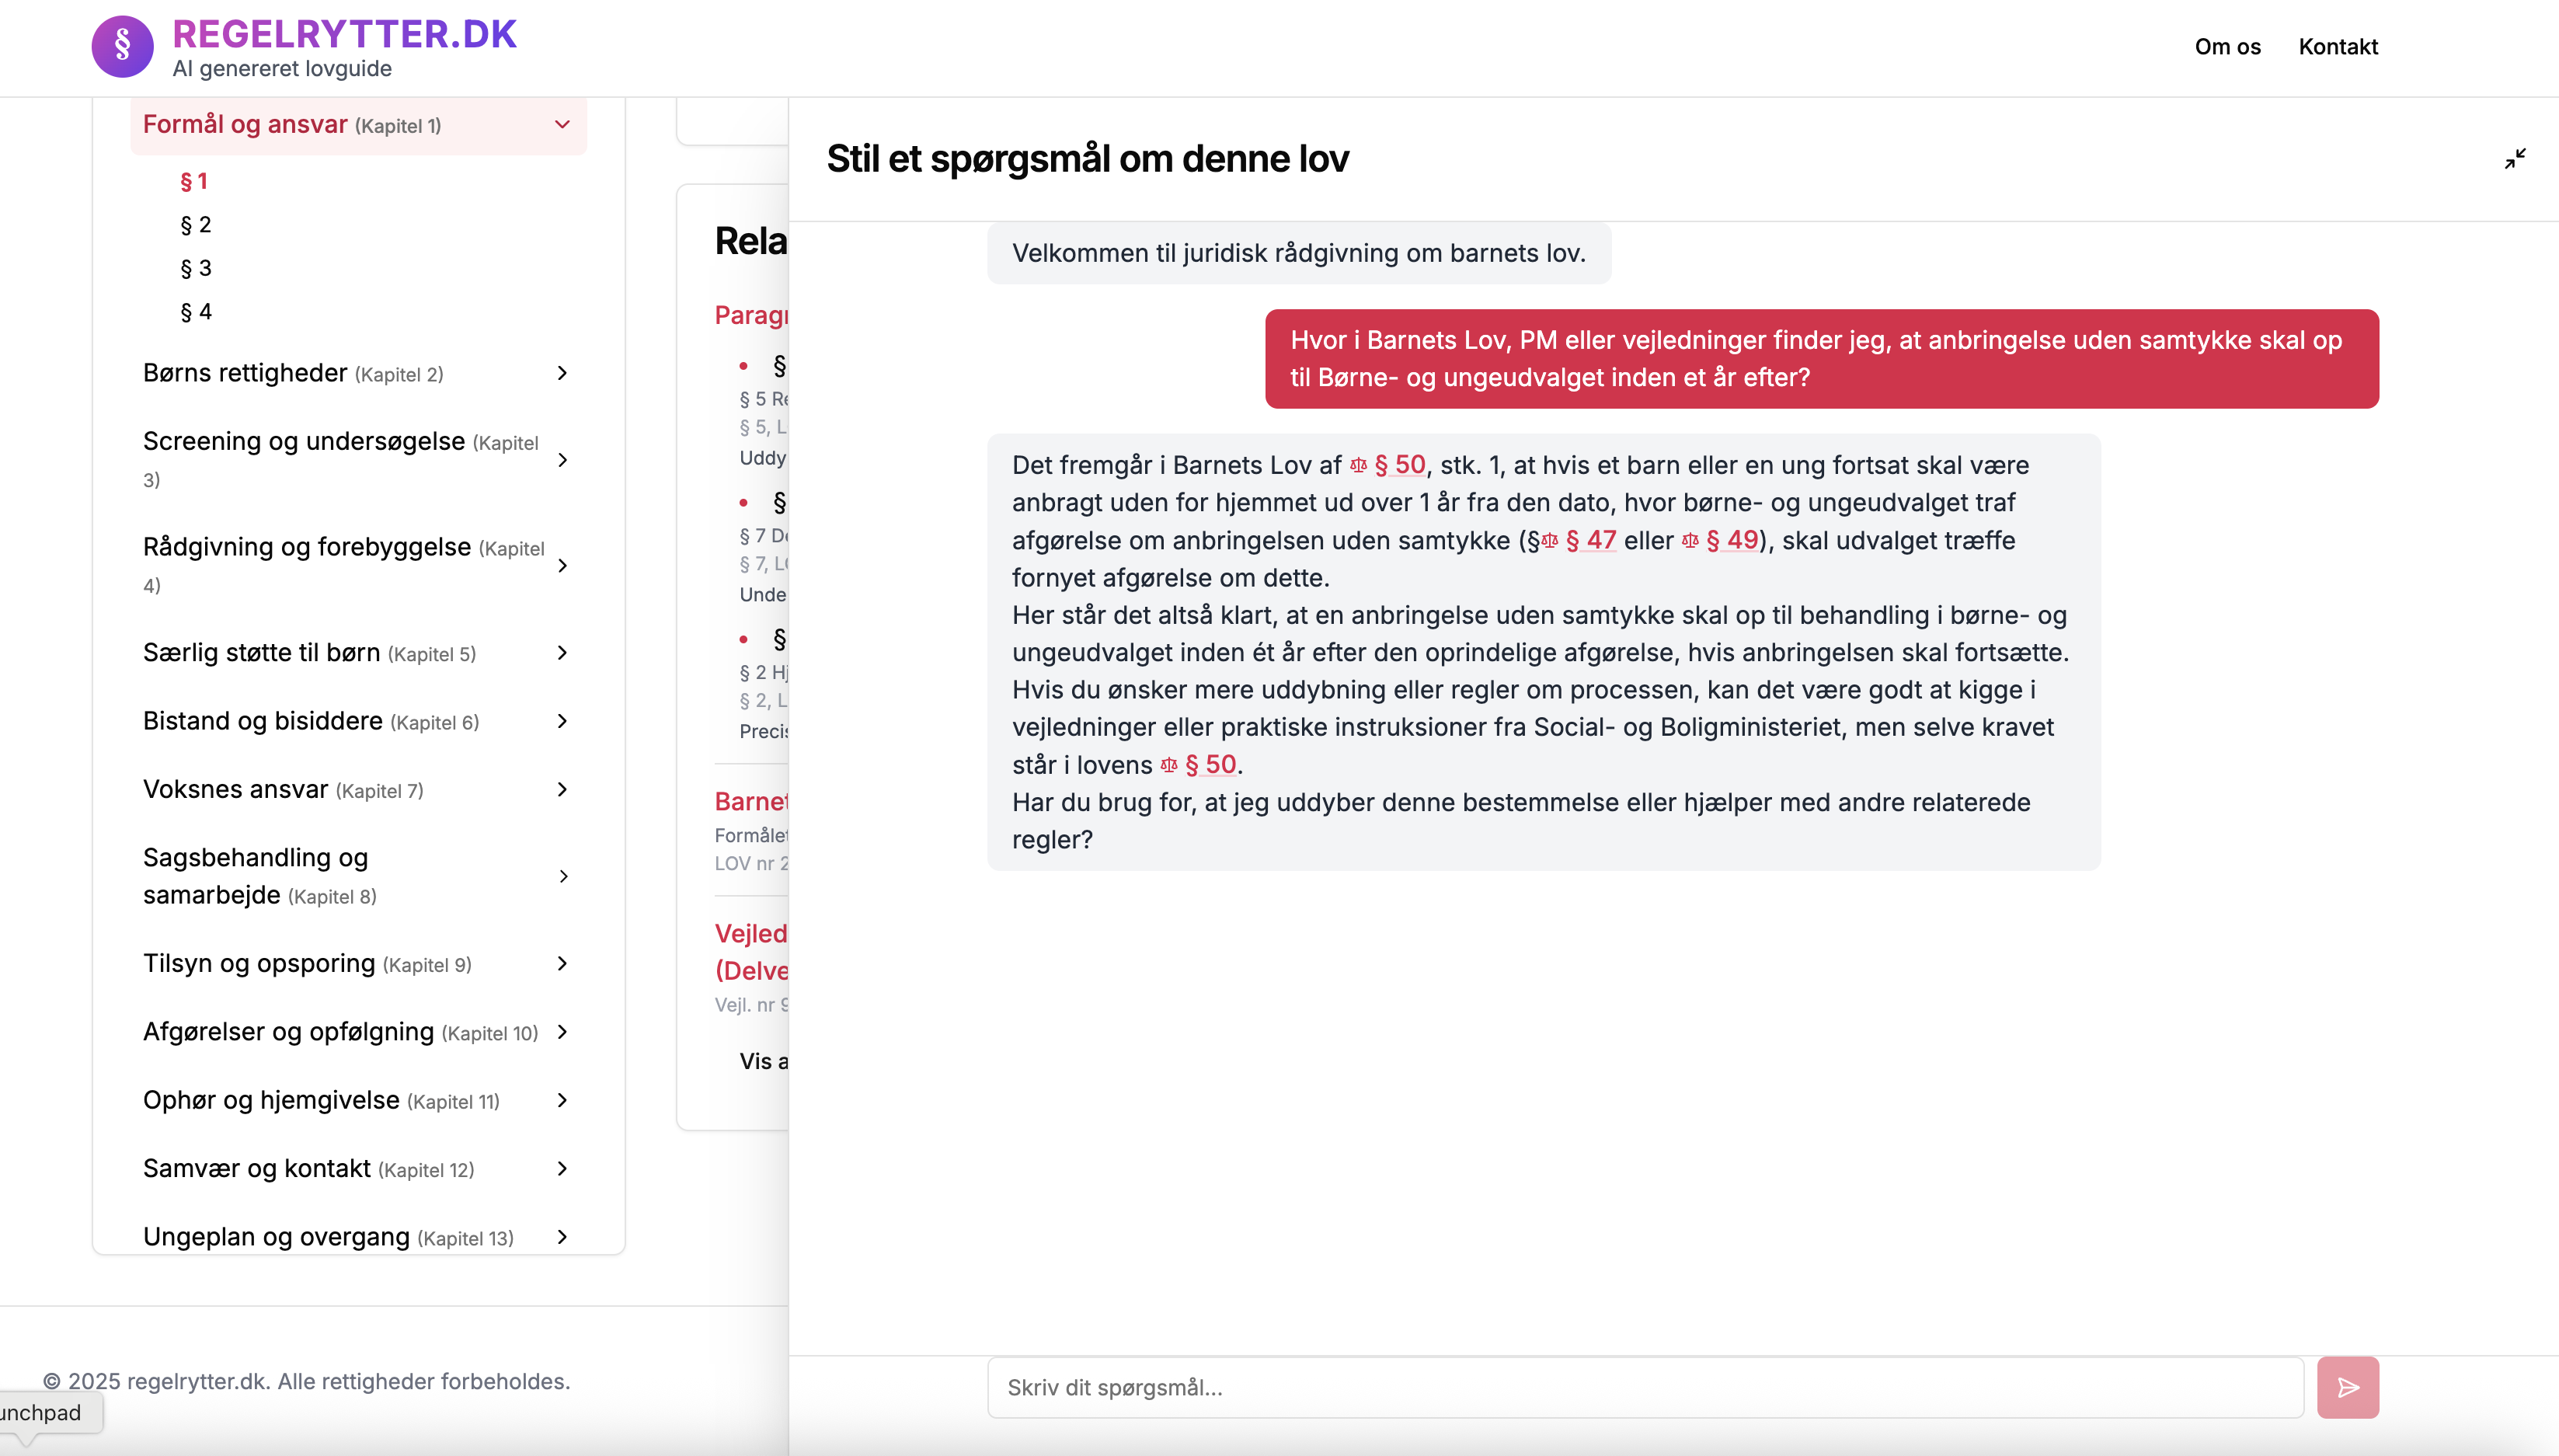Open the Om os page
This screenshot has width=2559, height=1456.
pos(2227,47)
